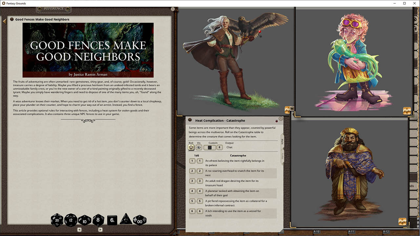
Task: Select the d12 die
Action: point(71,220)
